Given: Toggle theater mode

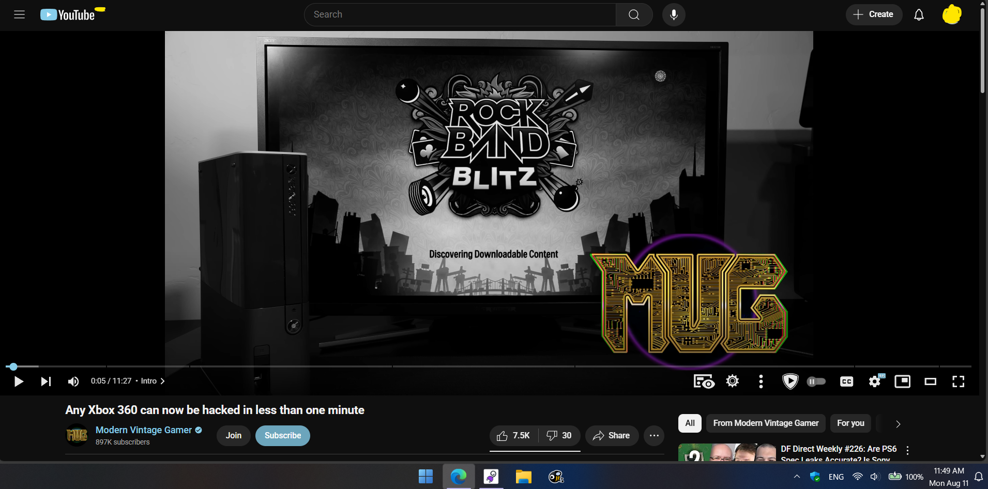Looking at the screenshot, I should pyautogui.click(x=931, y=381).
